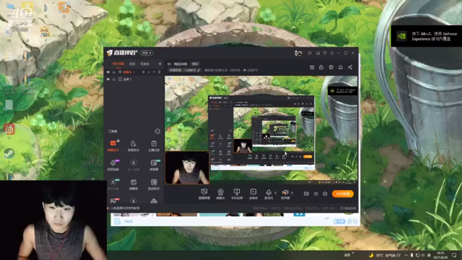
Task: Open the 弹幕秀 tool
Action: pos(133,184)
